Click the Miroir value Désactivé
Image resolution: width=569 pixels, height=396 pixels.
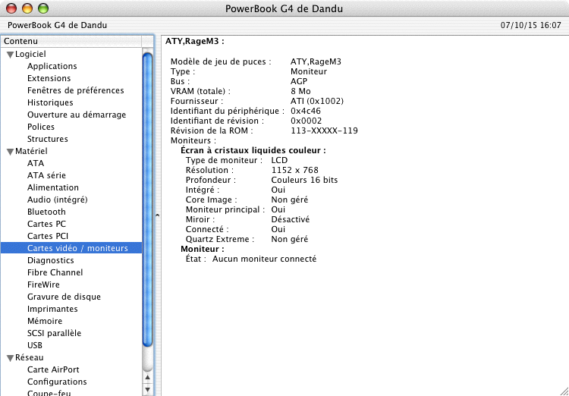pos(291,219)
